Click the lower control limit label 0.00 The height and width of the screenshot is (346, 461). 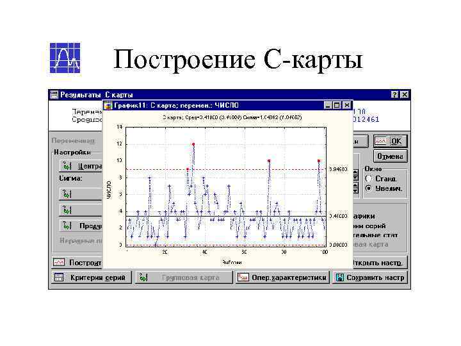tap(339, 245)
